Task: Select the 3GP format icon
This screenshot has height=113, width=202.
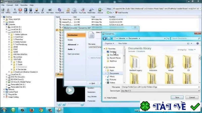Action: point(42,11)
